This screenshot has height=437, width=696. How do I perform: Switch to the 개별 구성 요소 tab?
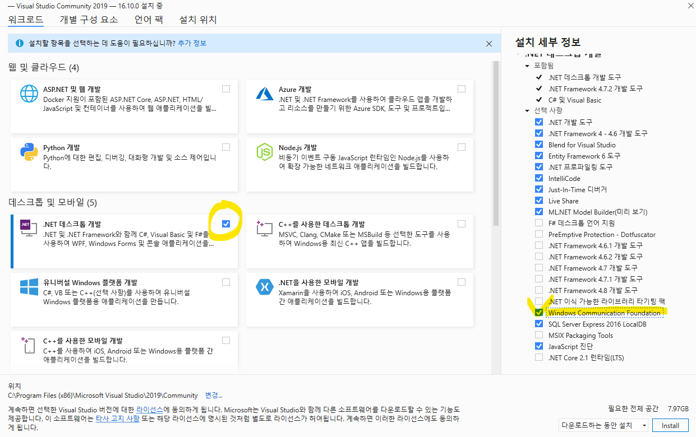[89, 20]
